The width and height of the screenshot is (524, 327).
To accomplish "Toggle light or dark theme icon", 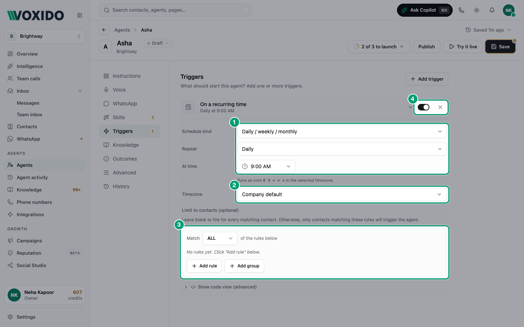I will (x=477, y=10).
